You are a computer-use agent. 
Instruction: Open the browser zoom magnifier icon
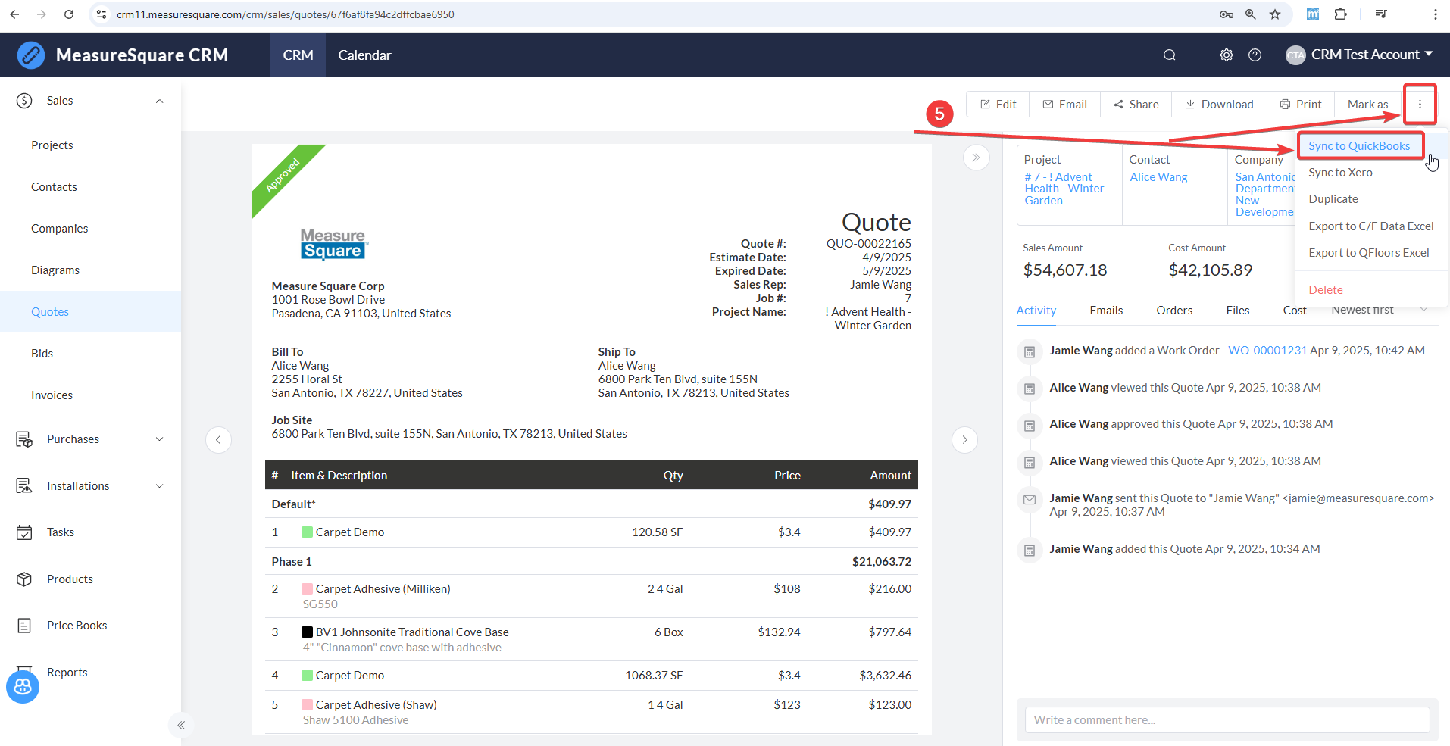click(1251, 14)
